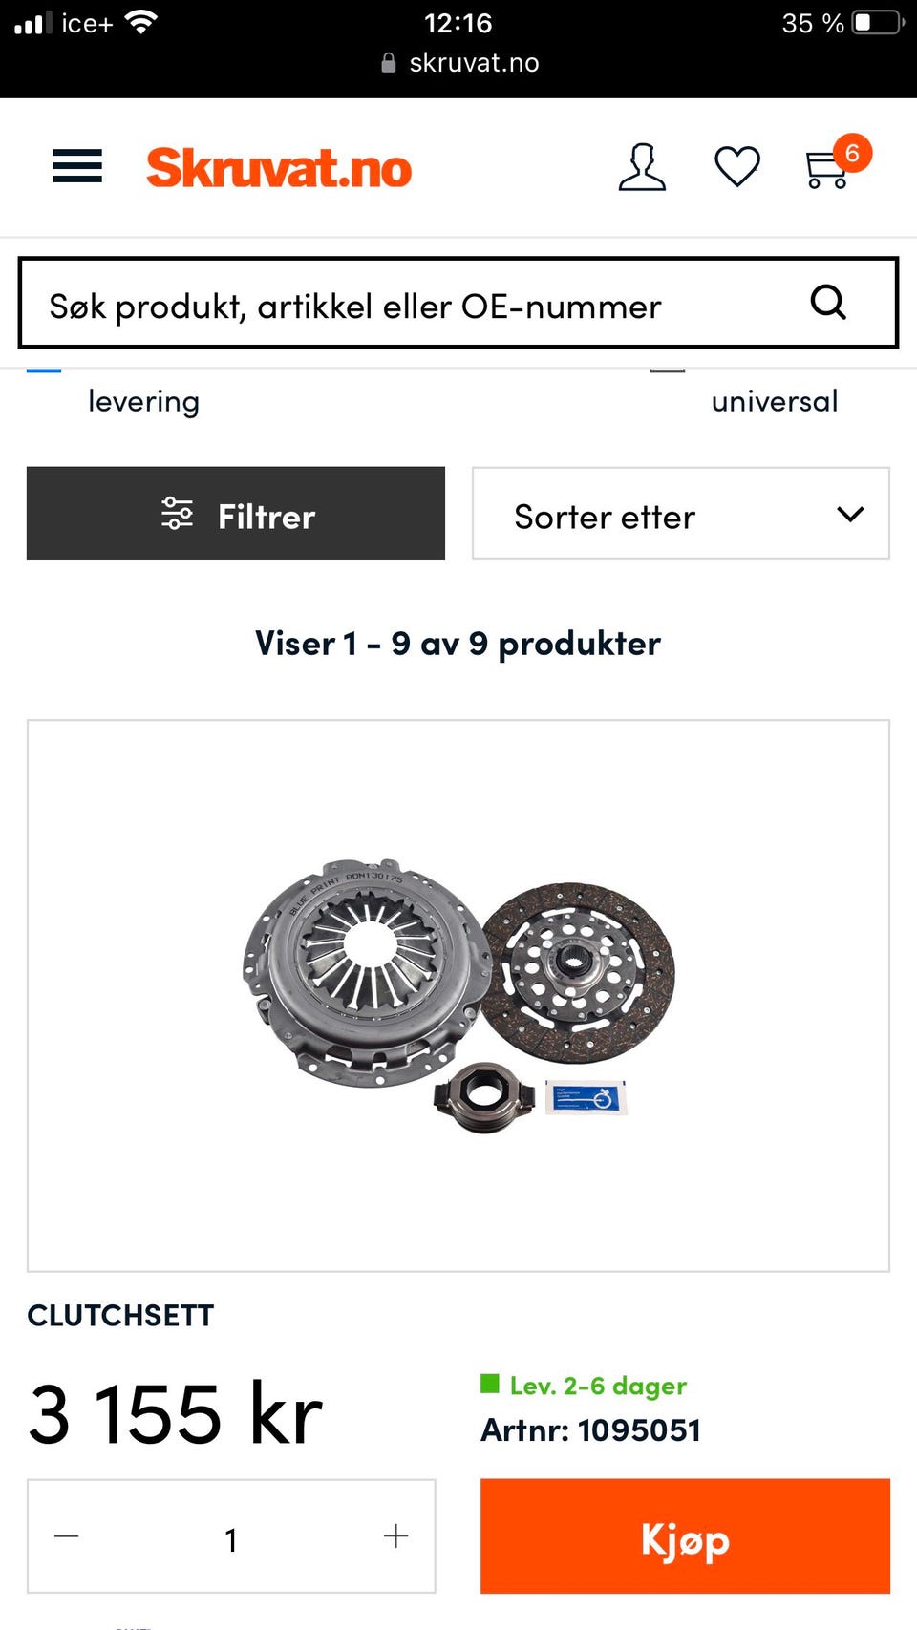View favorites via the heart icon
This screenshot has width=917, height=1630.
(x=737, y=167)
